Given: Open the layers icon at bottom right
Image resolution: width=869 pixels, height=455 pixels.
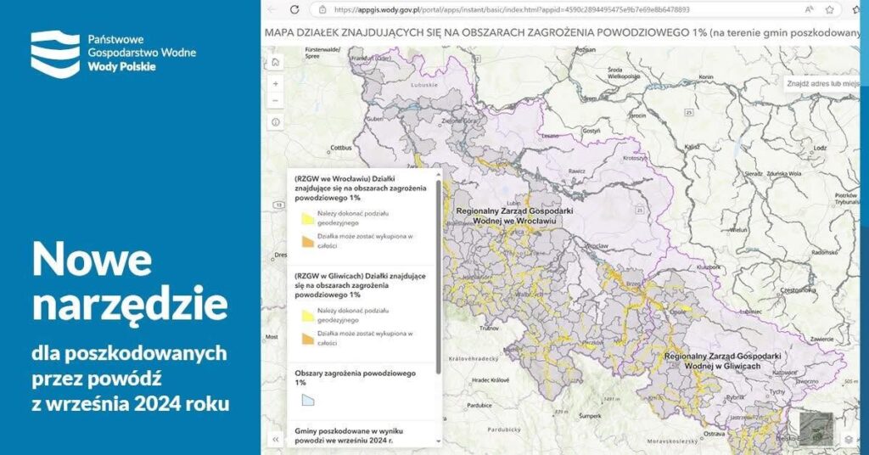Looking at the screenshot, I should pyautogui.click(x=848, y=438).
